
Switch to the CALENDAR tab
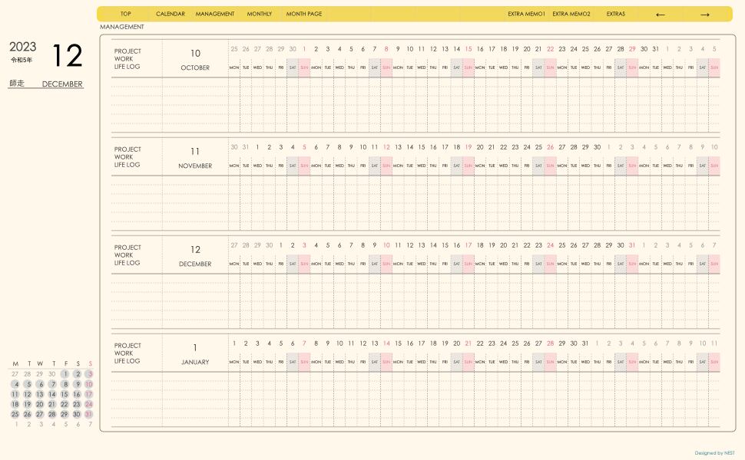click(x=171, y=14)
